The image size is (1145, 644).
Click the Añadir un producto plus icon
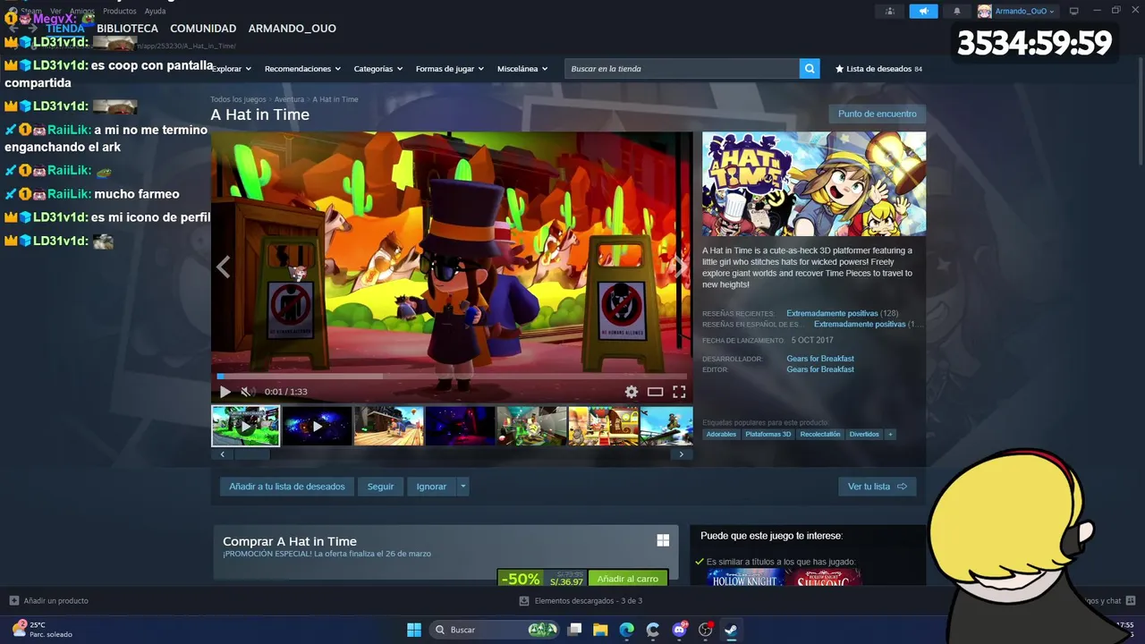[13, 600]
